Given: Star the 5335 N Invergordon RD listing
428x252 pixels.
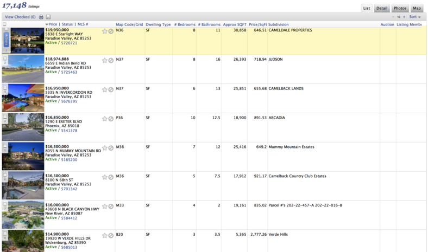Looking at the screenshot, I should click(x=105, y=89).
